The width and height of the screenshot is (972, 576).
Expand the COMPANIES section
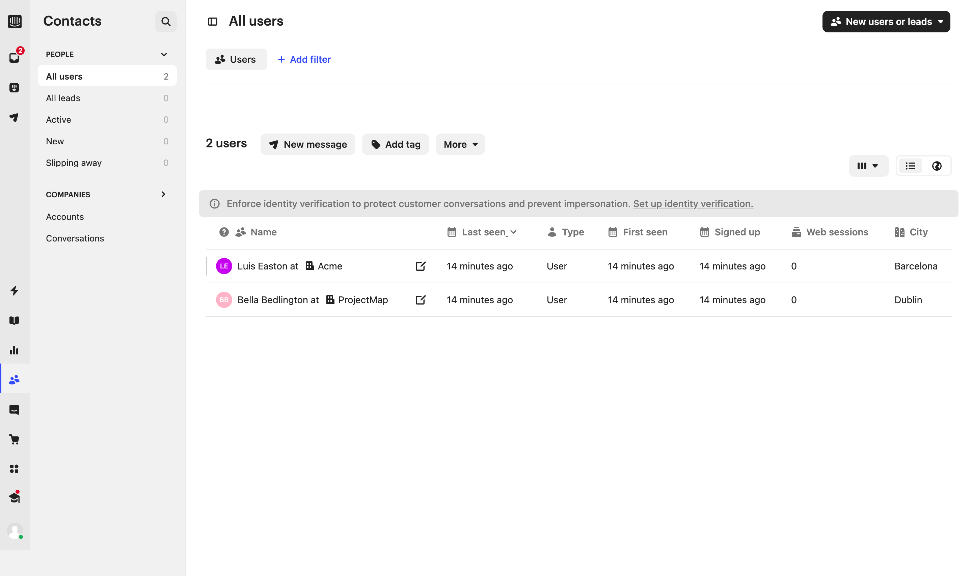(163, 195)
